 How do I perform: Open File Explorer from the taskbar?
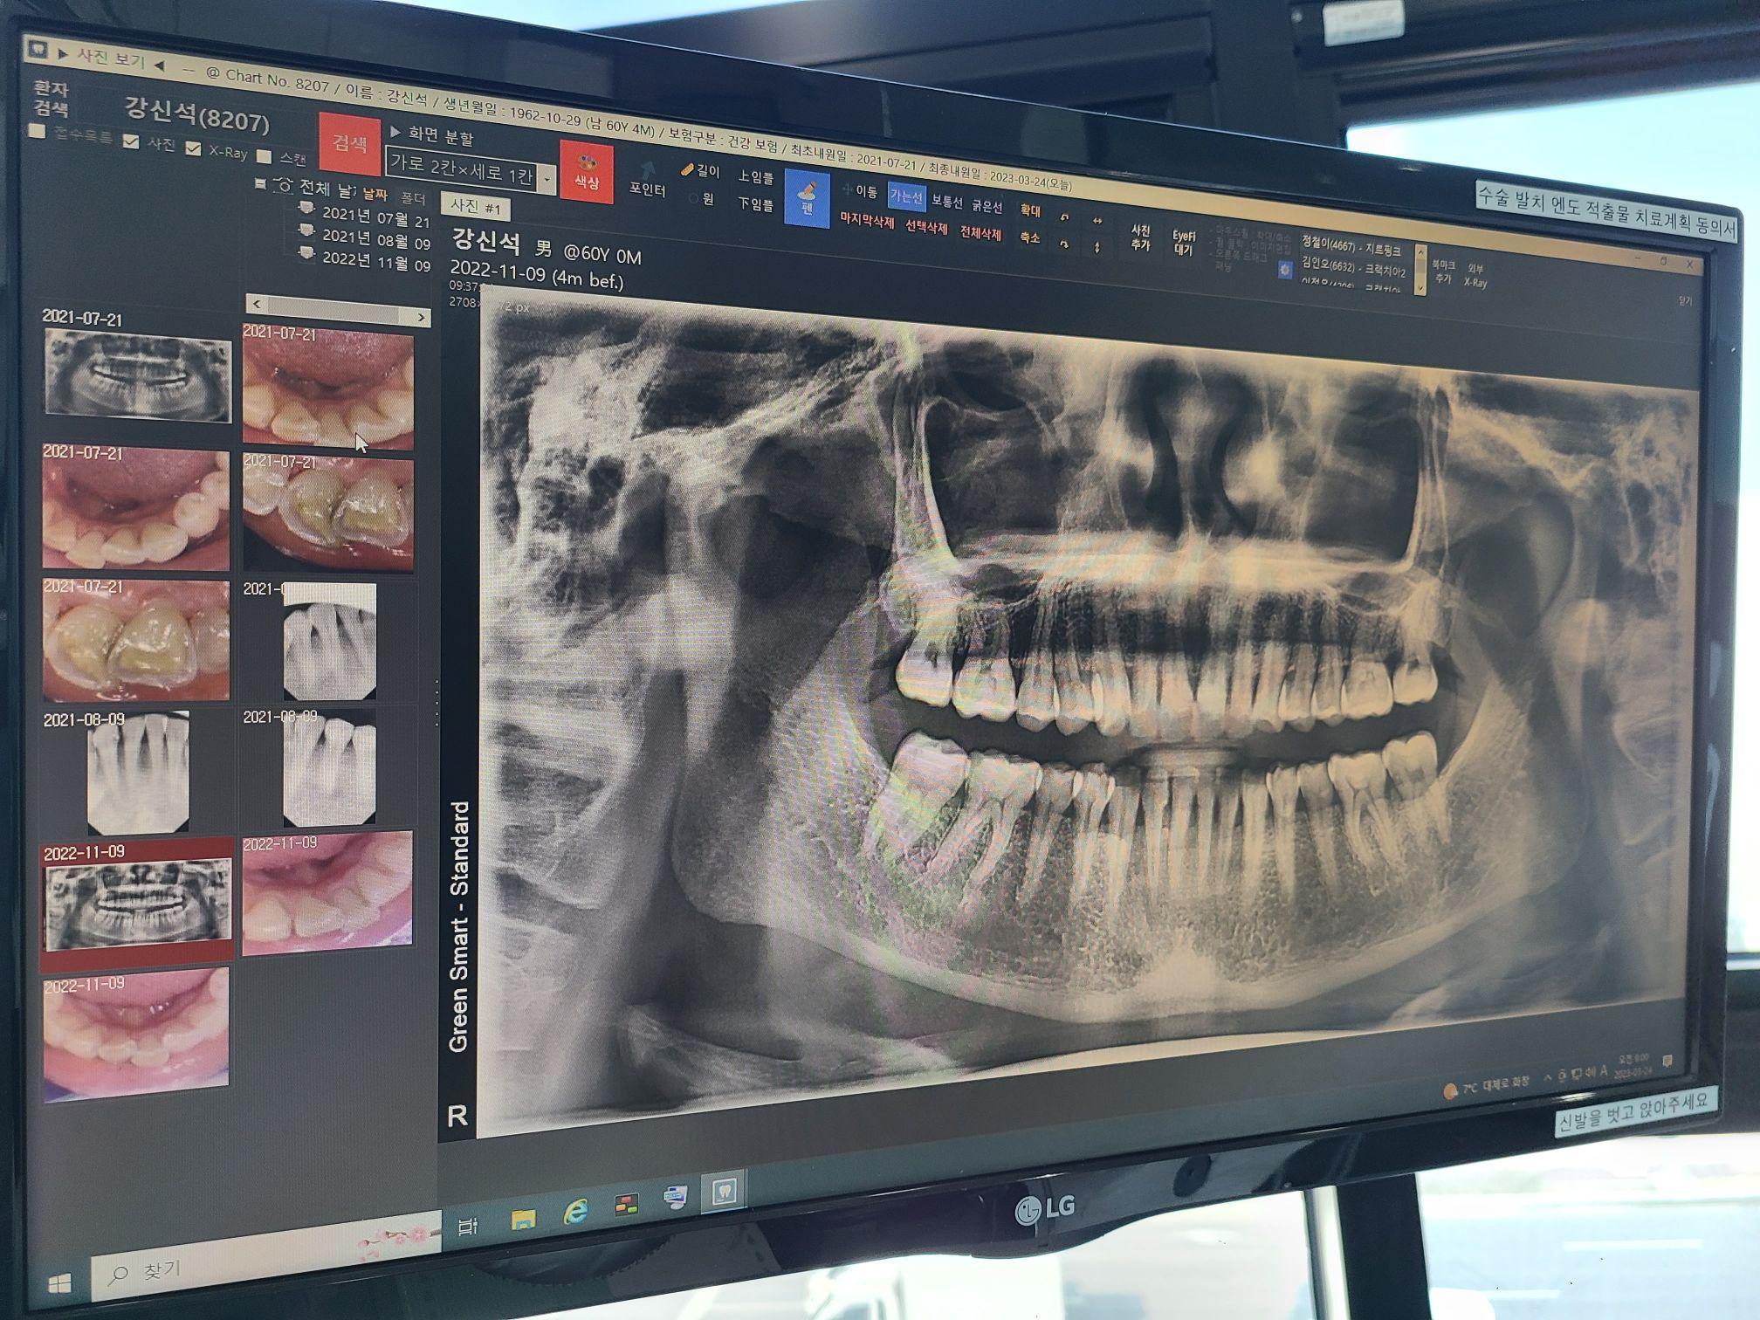[x=523, y=1219]
